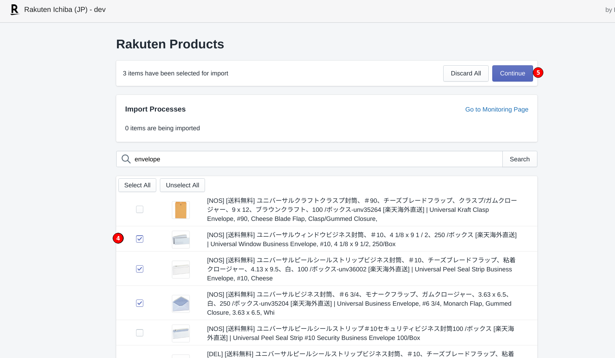Click '0 items are being imported' text
Viewport: 615px width, 358px height.
(x=162, y=128)
